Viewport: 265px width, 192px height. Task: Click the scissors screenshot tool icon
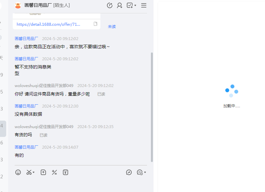pyautogui.click(x=29, y=172)
